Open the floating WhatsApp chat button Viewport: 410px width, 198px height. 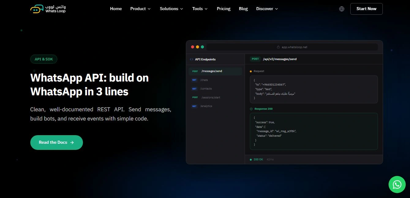point(397,185)
